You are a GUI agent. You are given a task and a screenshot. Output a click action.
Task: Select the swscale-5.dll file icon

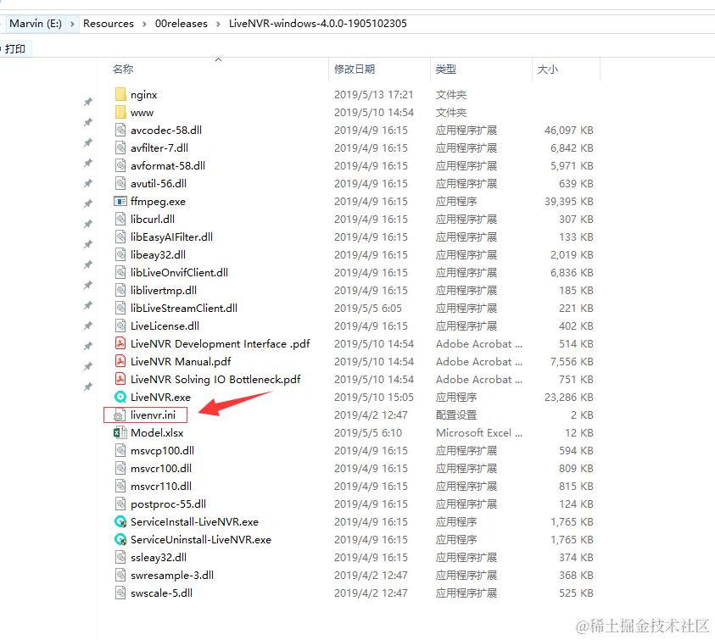(x=120, y=593)
